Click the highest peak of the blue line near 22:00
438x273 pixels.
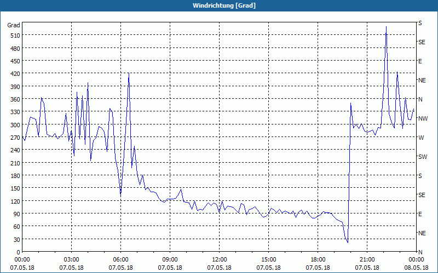pyautogui.click(x=386, y=27)
